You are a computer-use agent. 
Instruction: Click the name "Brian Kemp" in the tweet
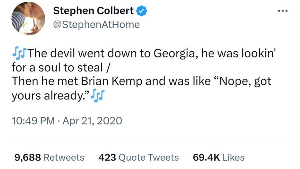pos(112,81)
